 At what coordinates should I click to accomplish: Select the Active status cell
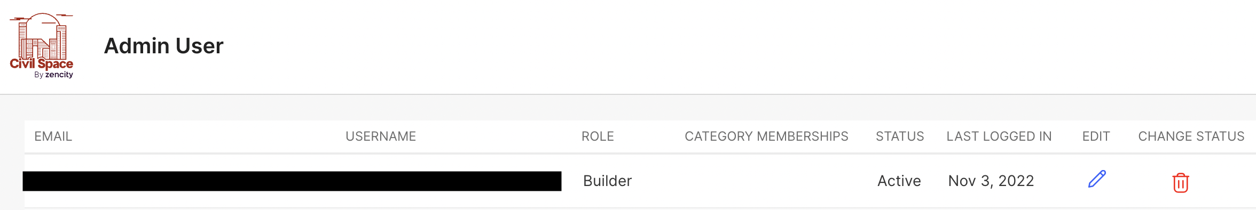pos(899,181)
